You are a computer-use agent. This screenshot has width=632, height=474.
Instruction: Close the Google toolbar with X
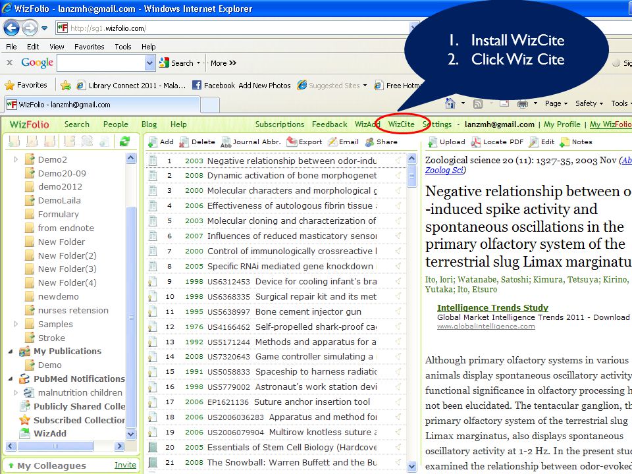pos(10,63)
